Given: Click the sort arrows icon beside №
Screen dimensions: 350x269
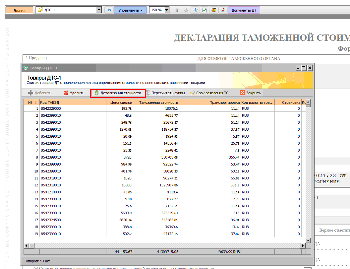Looking at the screenshot, I should point(36,102).
